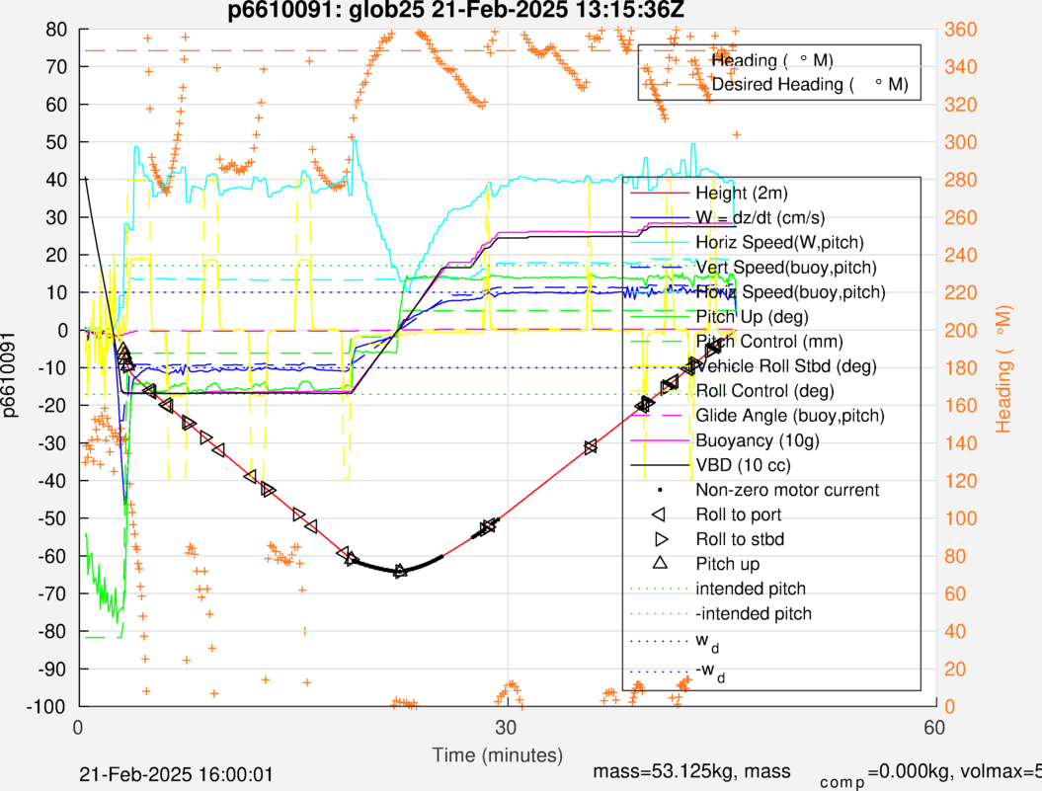Click the '70' tick on left axis
The width and height of the screenshot is (1042, 791).
coord(56,67)
